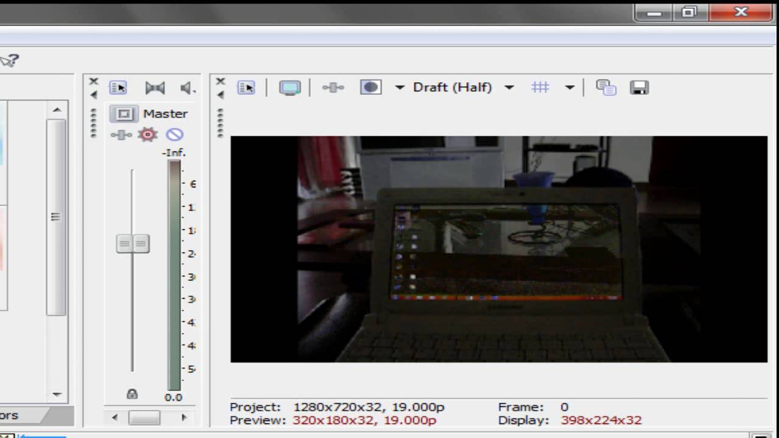Click the Video Preview panel grip handle
Image resolution: width=779 pixels, height=438 pixels.
[220, 123]
